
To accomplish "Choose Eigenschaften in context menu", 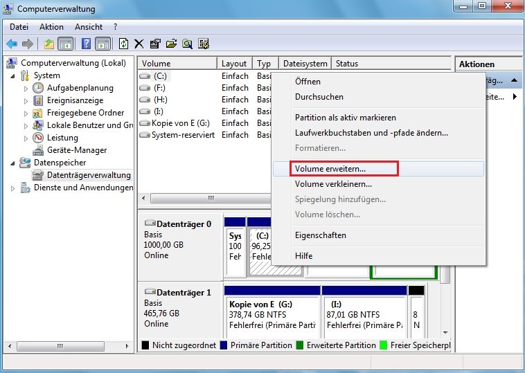I will click(379, 235).
